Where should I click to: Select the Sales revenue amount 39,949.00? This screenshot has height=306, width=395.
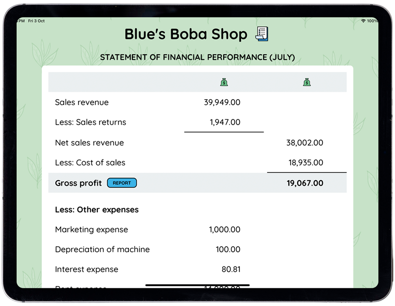222,103
